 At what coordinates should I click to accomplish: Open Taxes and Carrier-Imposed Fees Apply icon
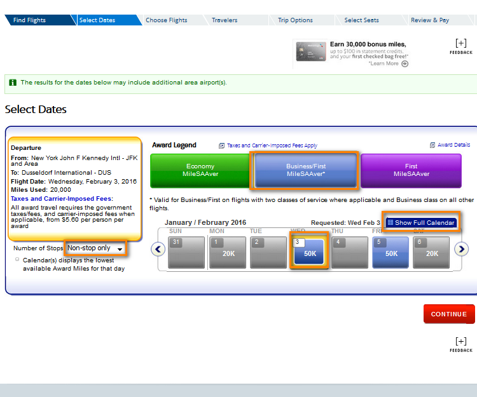coord(221,145)
